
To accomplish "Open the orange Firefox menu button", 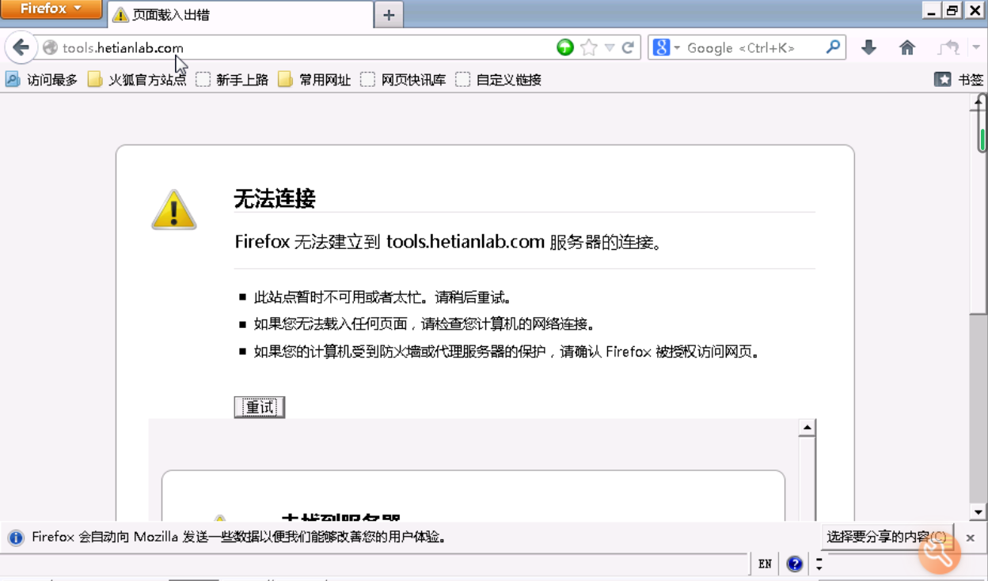I will [x=51, y=9].
